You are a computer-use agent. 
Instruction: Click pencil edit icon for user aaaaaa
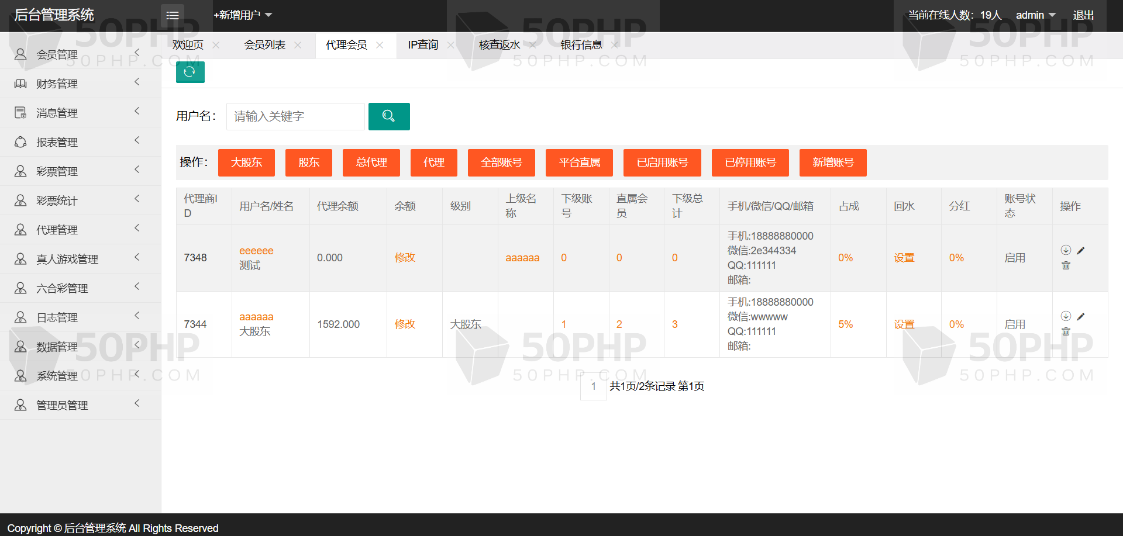(x=1081, y=317)
